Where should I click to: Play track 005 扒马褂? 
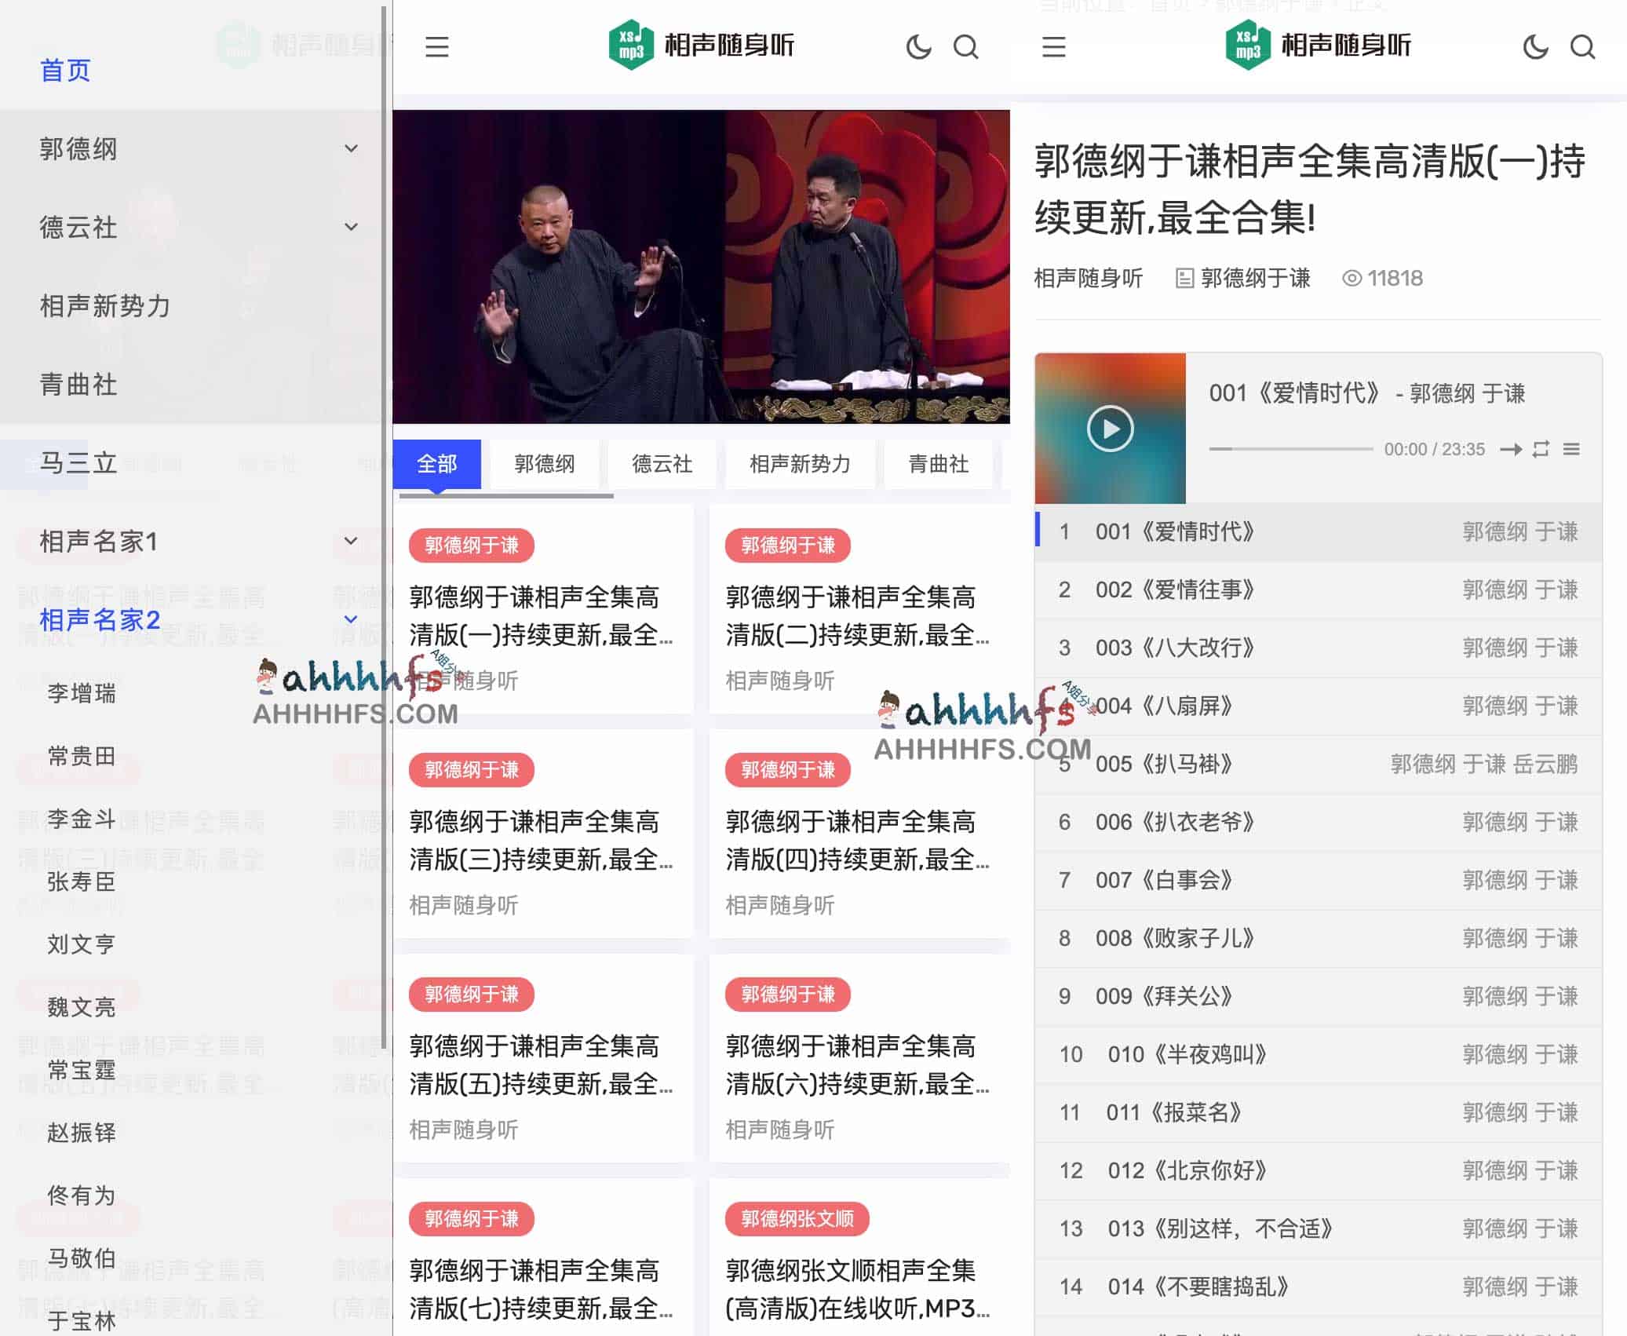tap(1319, 765)
